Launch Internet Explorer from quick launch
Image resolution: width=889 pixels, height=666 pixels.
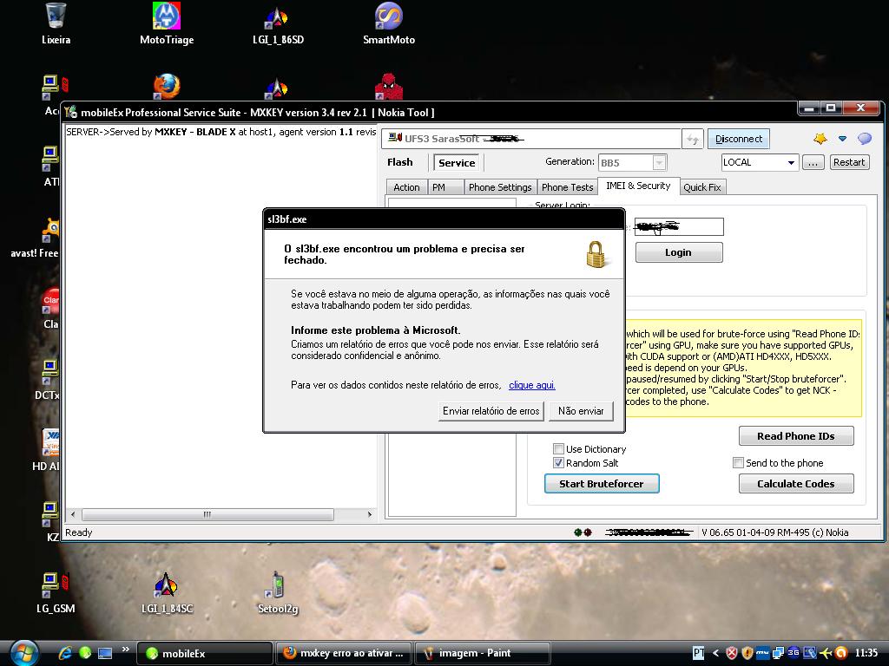(65, 653)
